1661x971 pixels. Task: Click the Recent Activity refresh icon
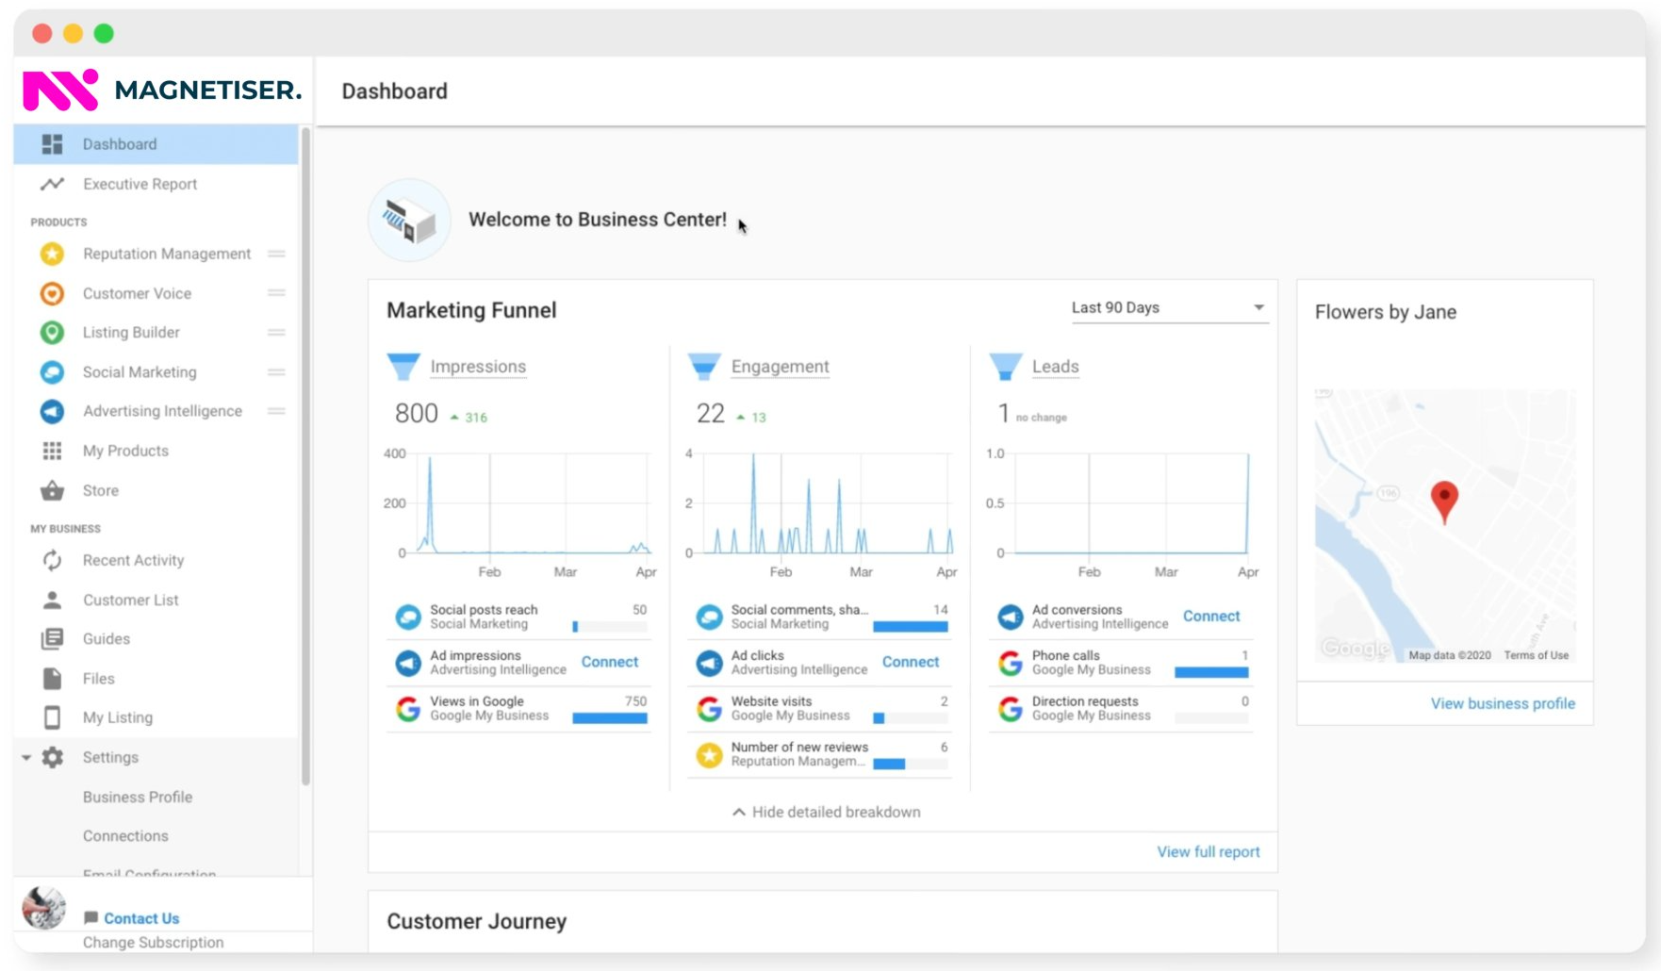52,560
